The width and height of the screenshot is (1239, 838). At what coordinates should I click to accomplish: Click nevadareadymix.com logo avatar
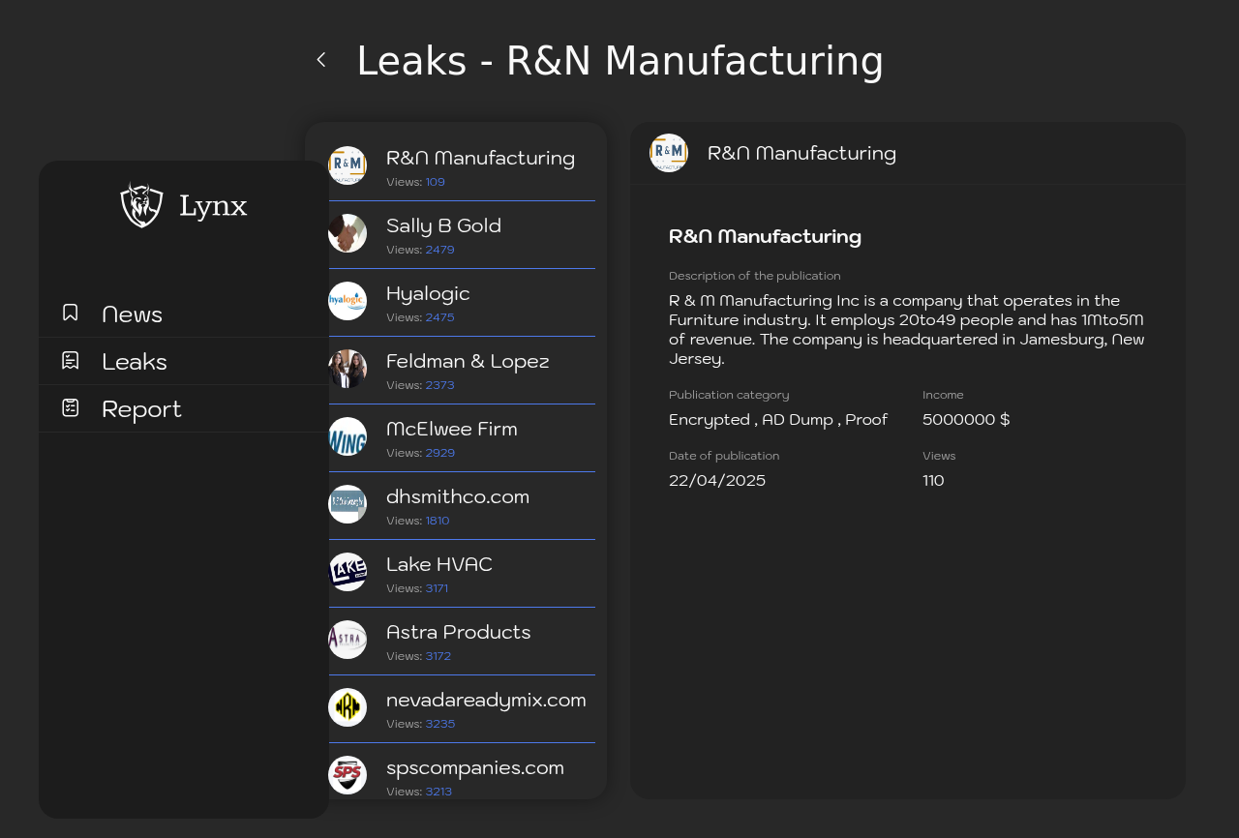pyautogui.click(x=348, y=707)
